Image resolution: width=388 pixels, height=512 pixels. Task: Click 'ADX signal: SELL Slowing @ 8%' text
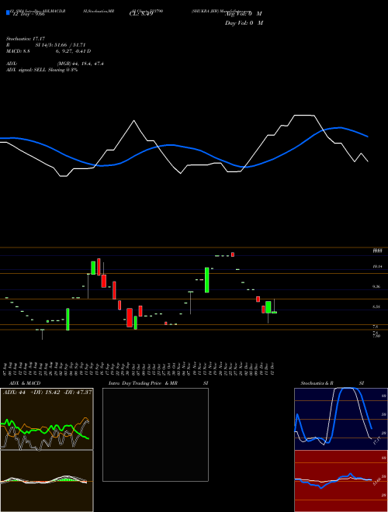(42, 70)
